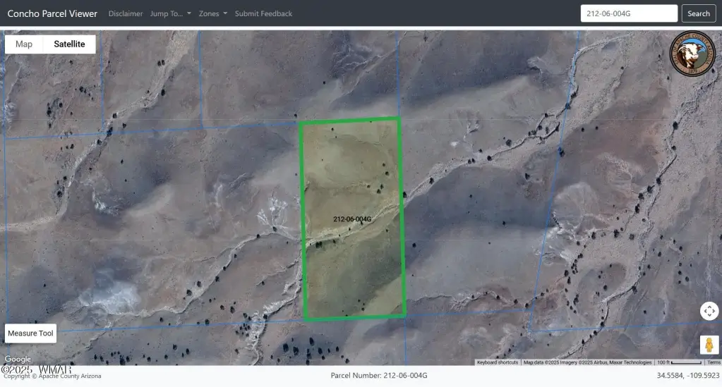Click the Concho Parcel Viewer title
The height and width of the screenshot is (387, 722).
52,13
